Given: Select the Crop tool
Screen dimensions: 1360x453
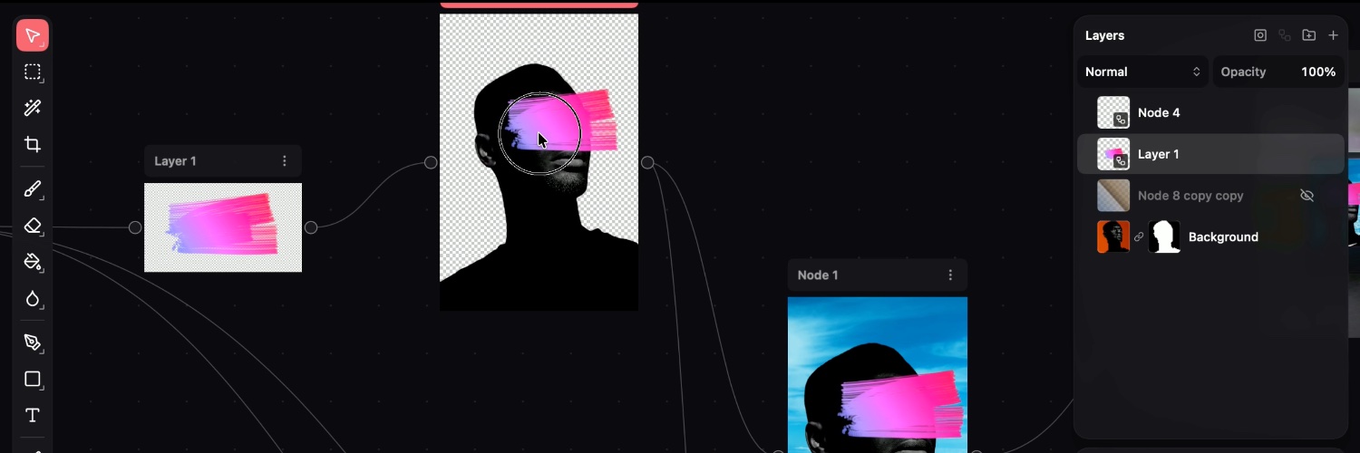Looking at the screenshot, I should click(x=33, y=144).
